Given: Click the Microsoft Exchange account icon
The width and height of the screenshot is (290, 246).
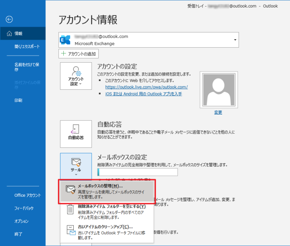Looking at the screenshot, I should (66, 40).
